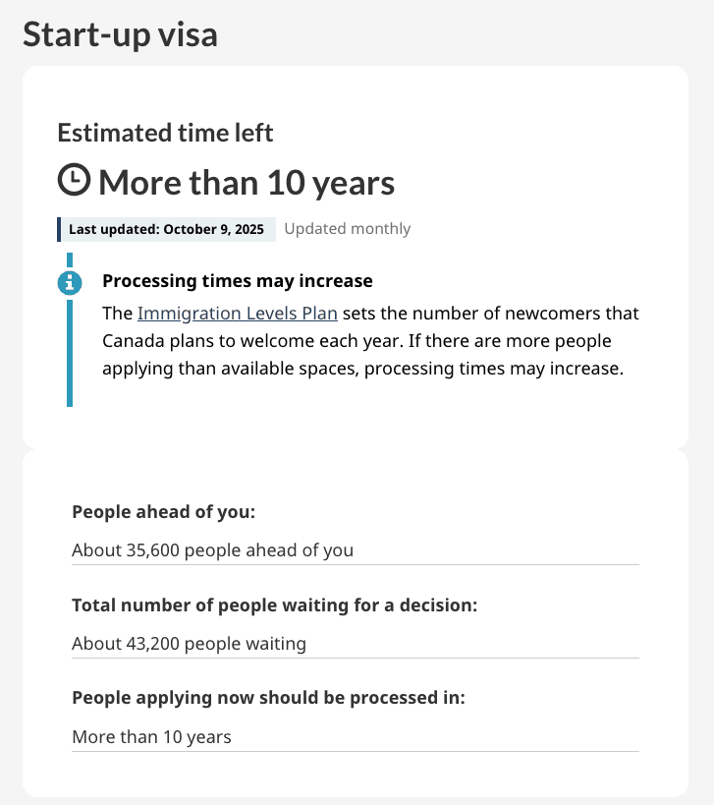Click the "Updated monthly" text

pos(347,229)
